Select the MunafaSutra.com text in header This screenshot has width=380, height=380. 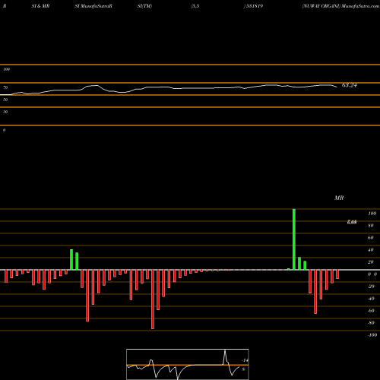360,6
